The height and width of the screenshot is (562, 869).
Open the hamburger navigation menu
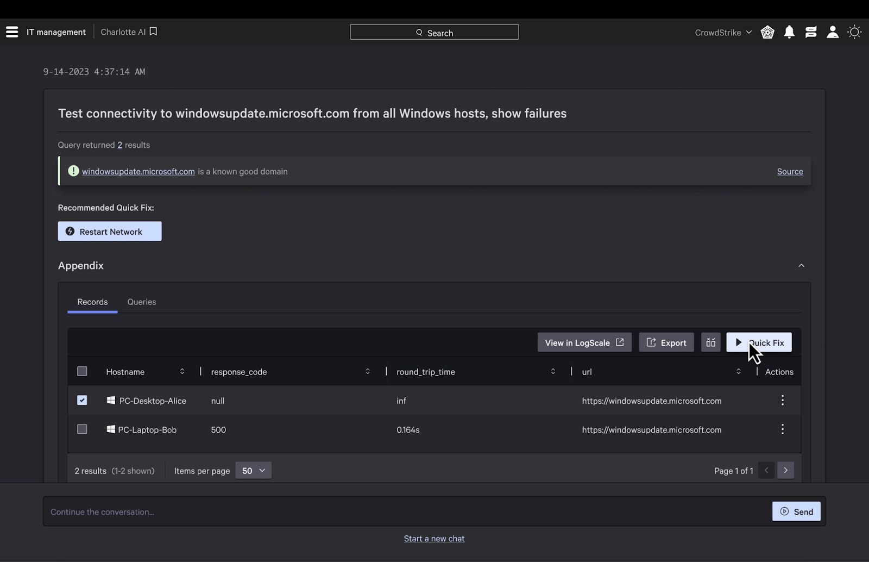12,32
